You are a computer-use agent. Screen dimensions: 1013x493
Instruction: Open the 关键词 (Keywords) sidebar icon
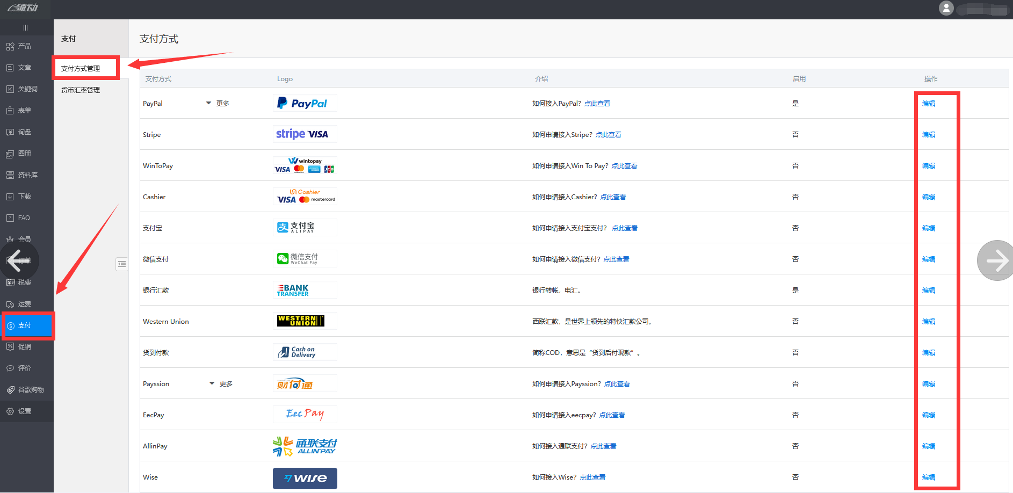point(10,89)
